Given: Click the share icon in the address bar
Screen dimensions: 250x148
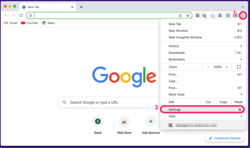Looking at the screenshot, I should (x=180, y=15).
